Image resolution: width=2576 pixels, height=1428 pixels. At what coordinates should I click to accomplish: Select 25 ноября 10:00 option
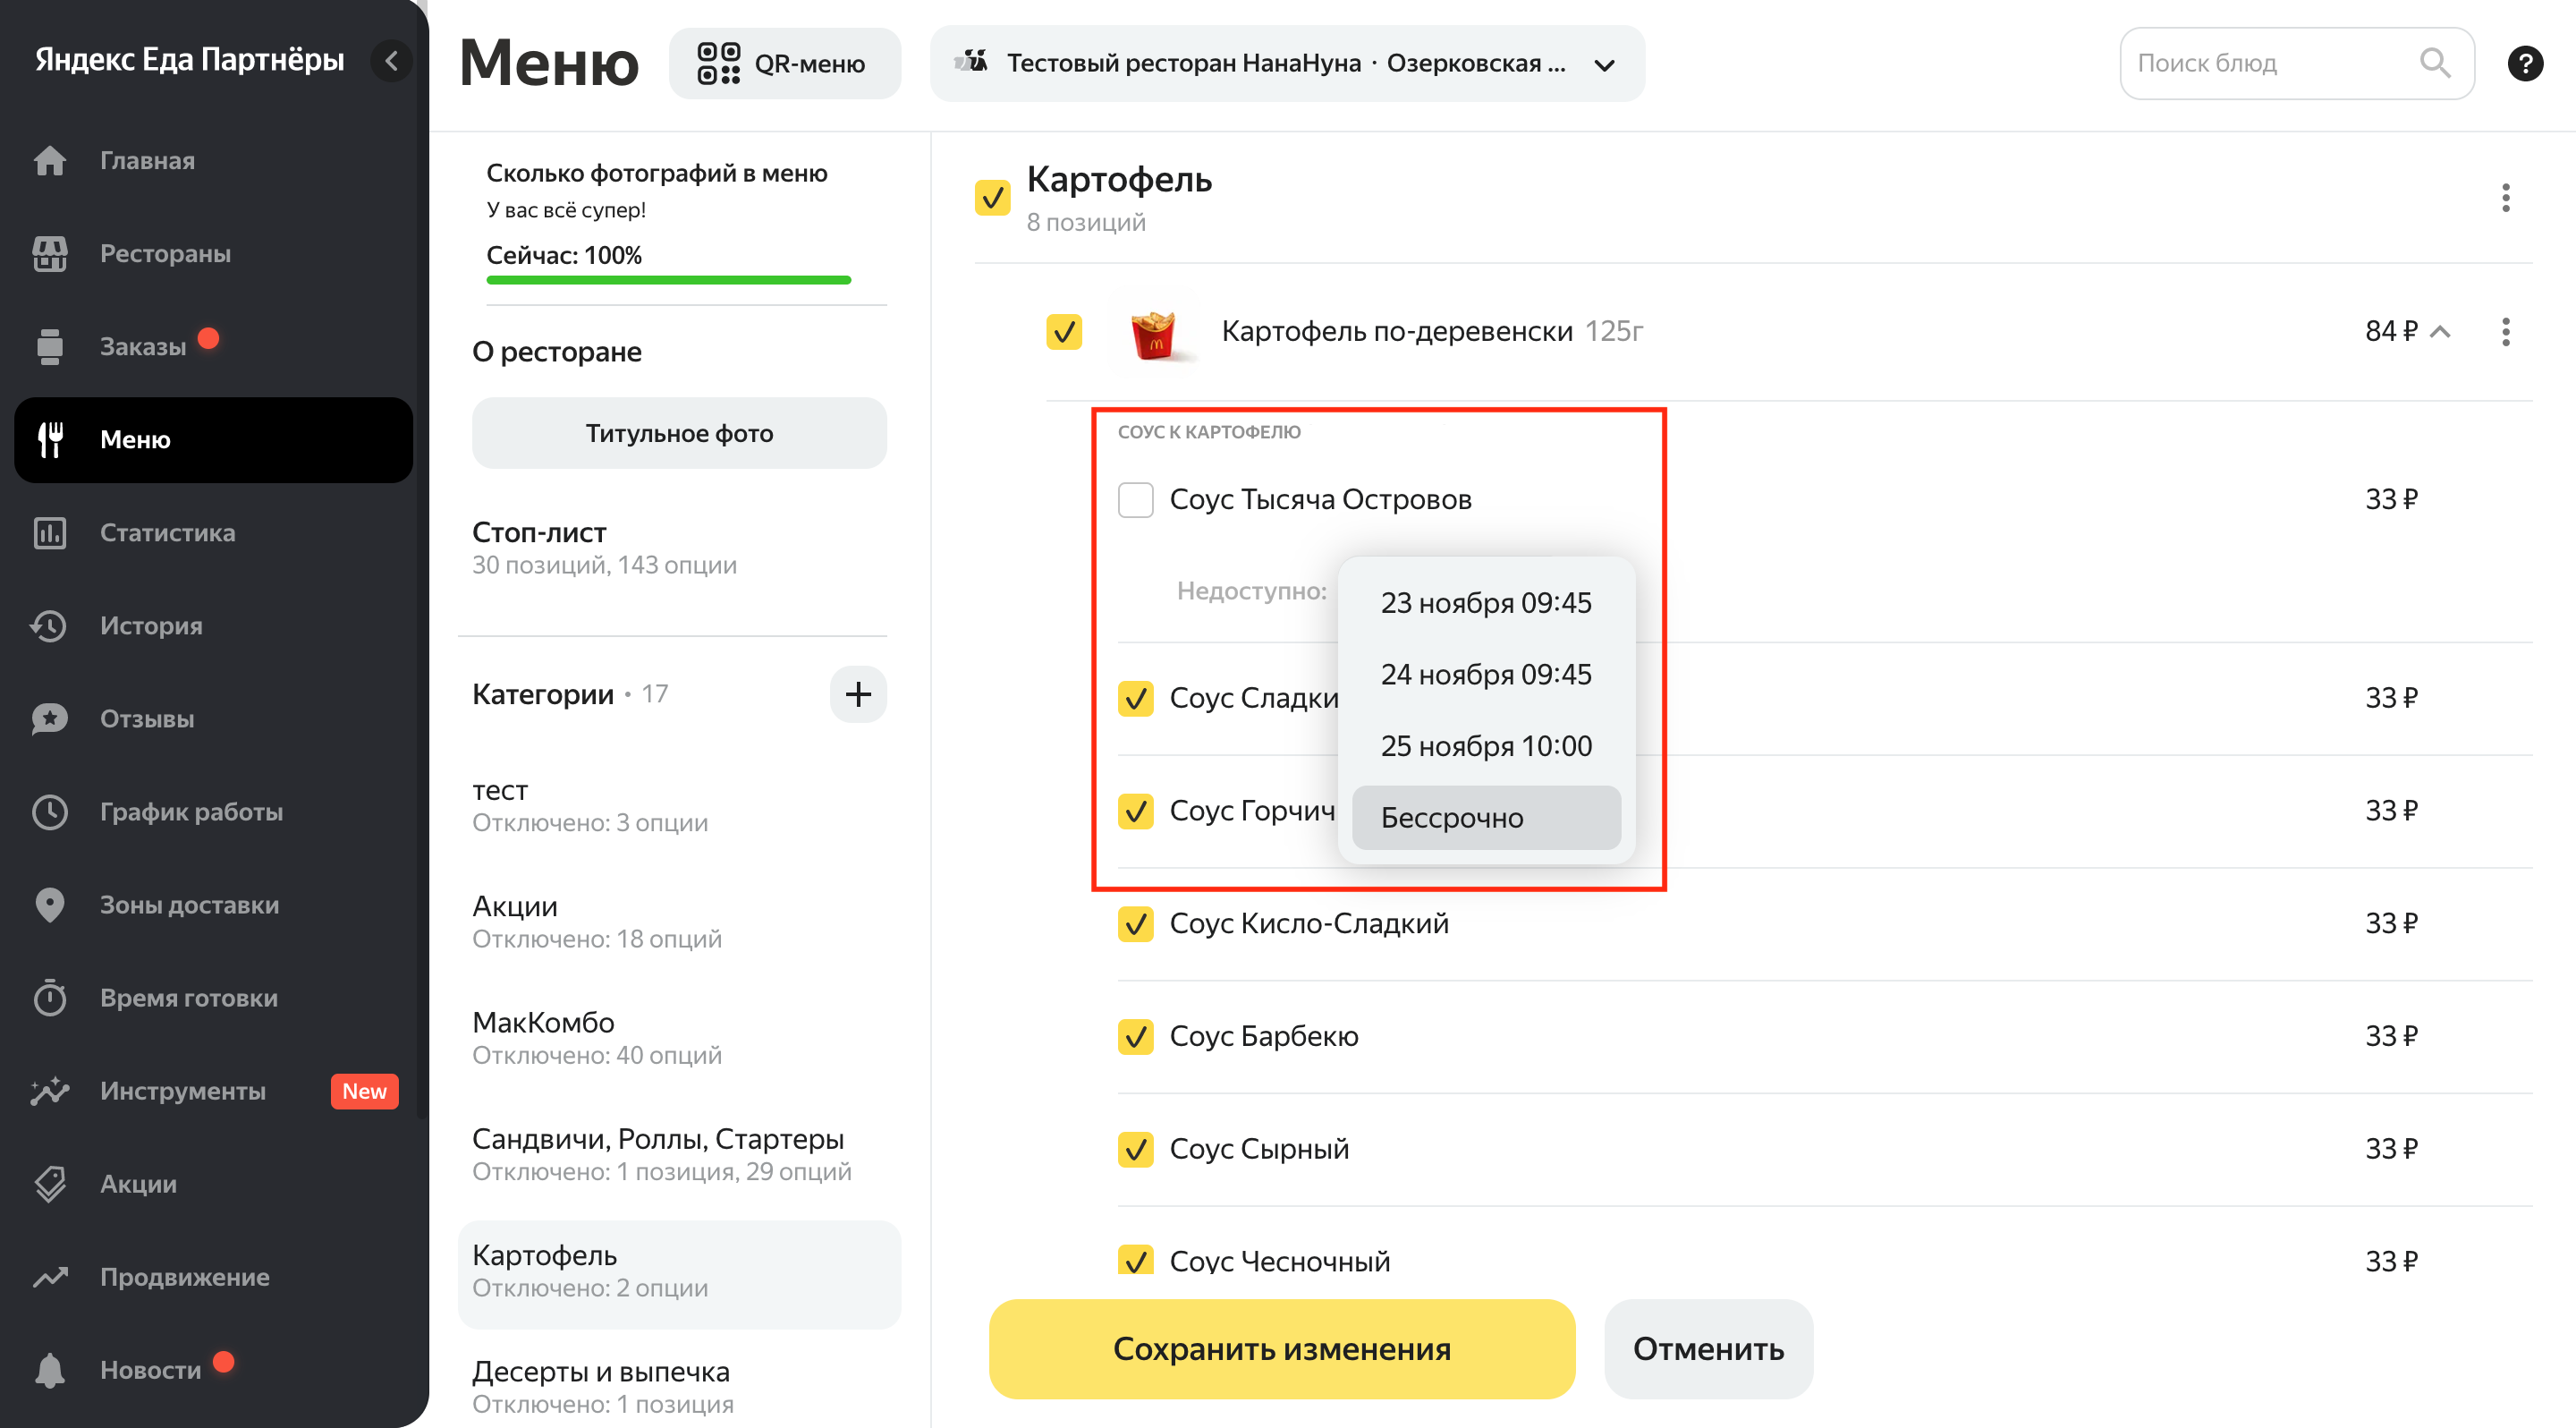click(1486, 746)
